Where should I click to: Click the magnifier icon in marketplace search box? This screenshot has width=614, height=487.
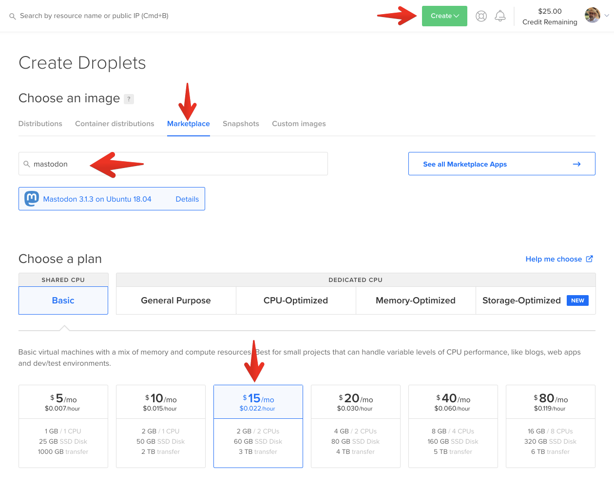coord(27,164)
